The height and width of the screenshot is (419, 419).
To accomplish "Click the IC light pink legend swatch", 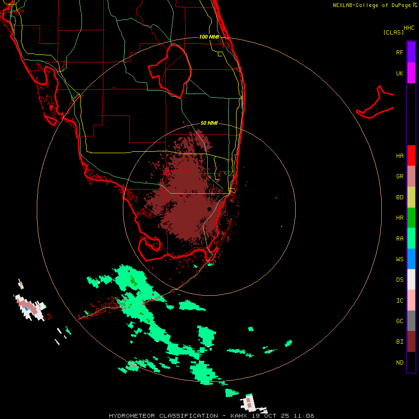I will 411,300.
